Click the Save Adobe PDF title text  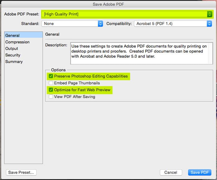pyautogui.click(x=108, y=4)
